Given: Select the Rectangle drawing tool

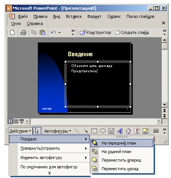Looking at the screenshot, I should click(94, 131).
